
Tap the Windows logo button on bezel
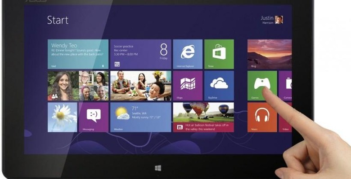tap(158, 168)
